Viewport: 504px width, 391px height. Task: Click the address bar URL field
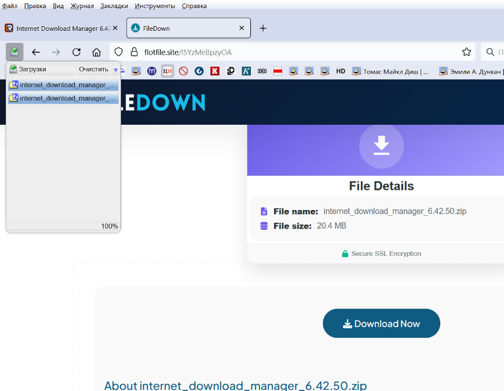290,52
